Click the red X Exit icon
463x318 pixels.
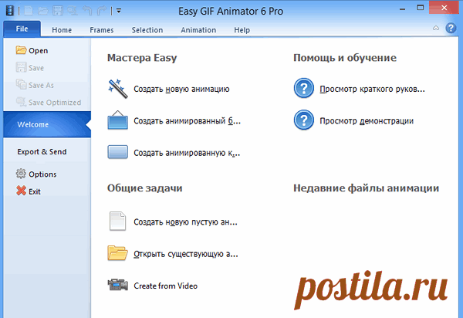(x=21, y=191)
